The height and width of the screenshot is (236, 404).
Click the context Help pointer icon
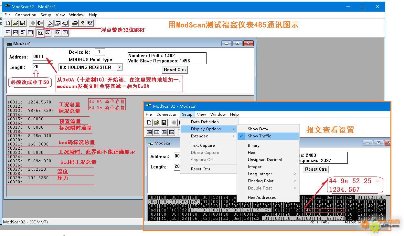[90, 23]
